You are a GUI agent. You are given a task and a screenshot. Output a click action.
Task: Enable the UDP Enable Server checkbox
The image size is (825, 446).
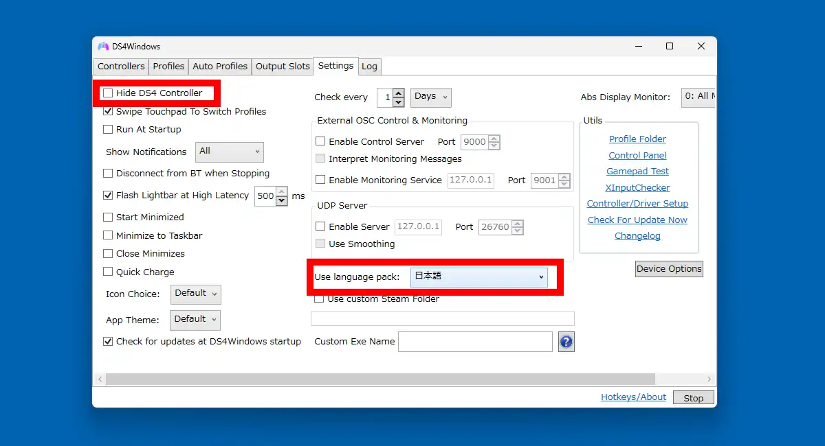[320, 226]
